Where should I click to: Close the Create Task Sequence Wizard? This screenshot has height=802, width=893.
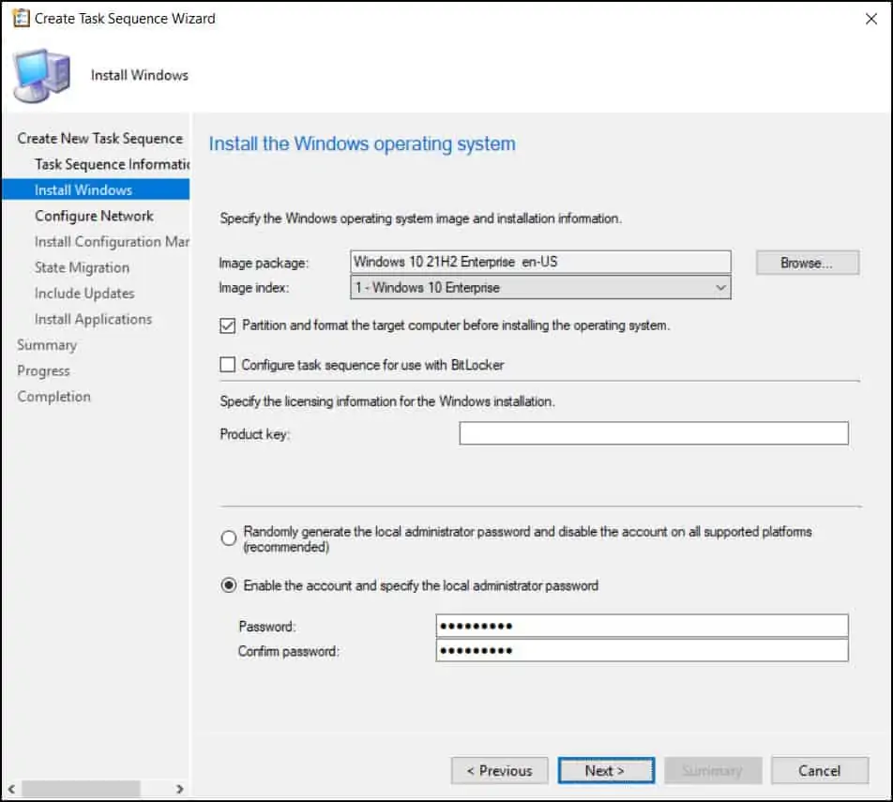tap(870, 19)
